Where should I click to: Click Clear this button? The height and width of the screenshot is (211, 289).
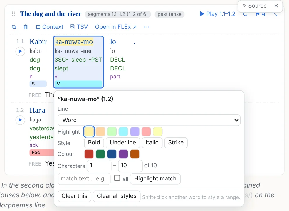tap(74, 196)
